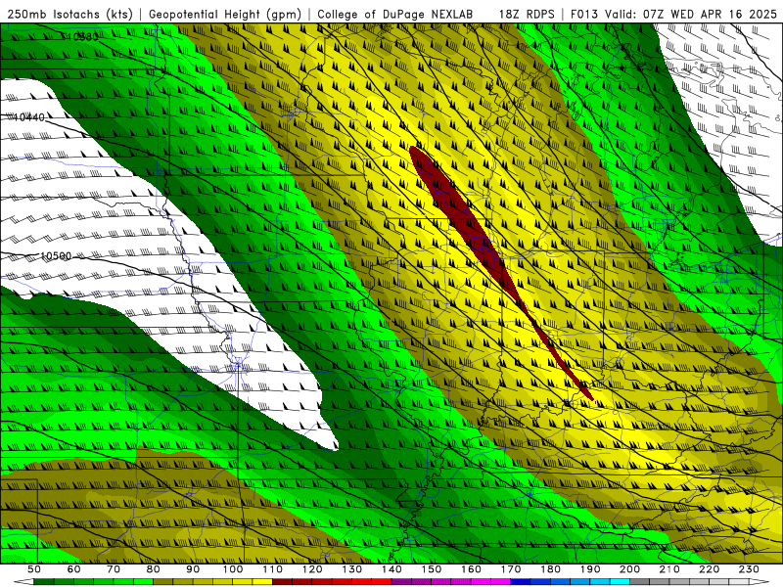783x587 pixels.
Task: Click the 180 label on the color bar
Action: 551,569
